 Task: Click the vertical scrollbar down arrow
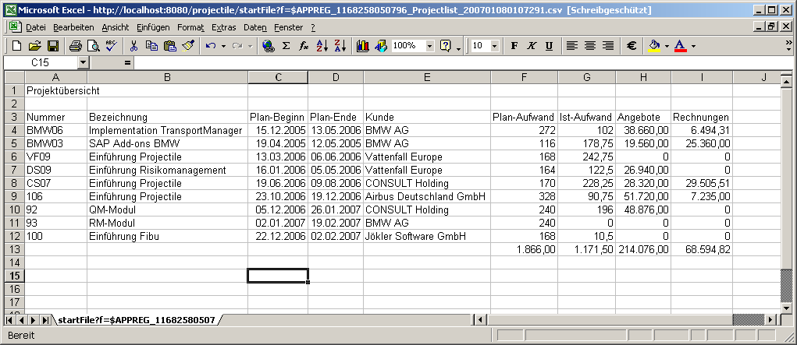click(x=786, y=308)
